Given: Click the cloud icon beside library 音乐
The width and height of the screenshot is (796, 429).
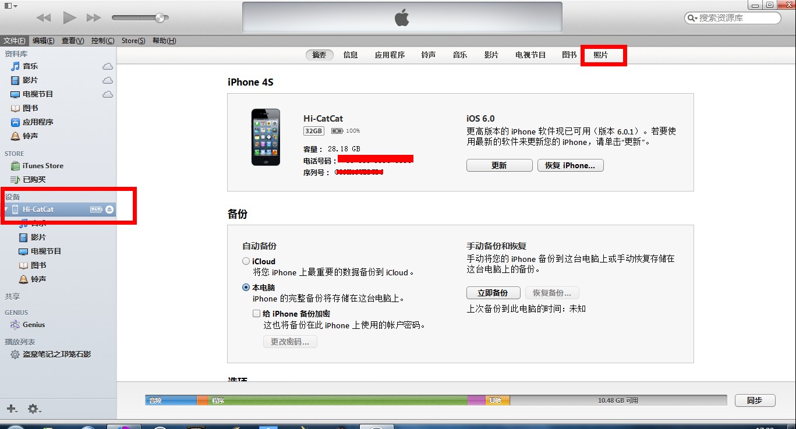Looking at the screenshot, I should tap(108, 66).
